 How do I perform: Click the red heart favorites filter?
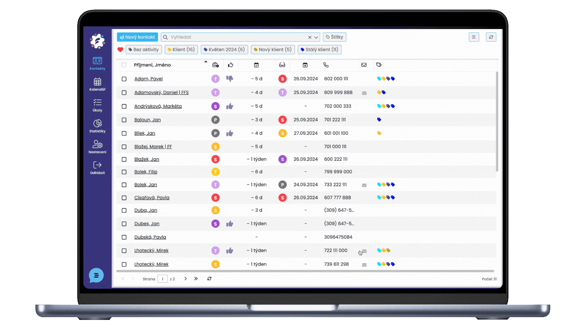tap(120, 50)
